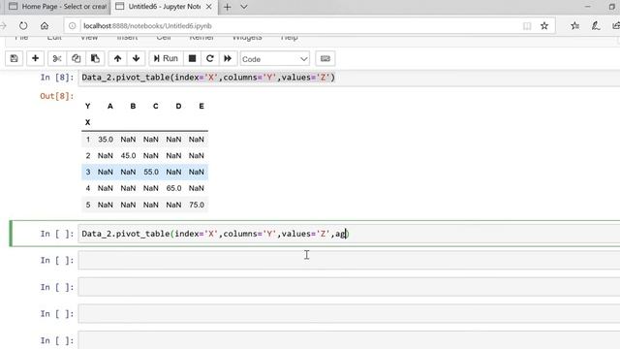Open the favorites hub icon
The image size is (620, 349).
click(x=574, y=26)
